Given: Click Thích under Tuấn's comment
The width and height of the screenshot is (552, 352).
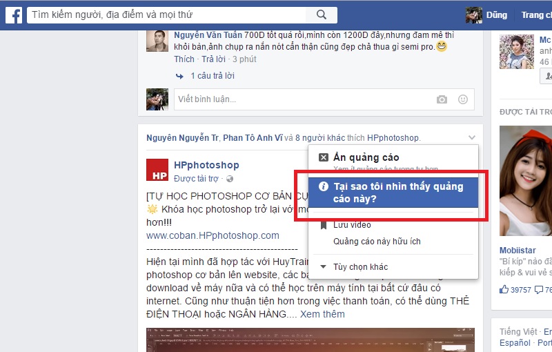Looking at the screenshot, I should [x=184, y=59].
